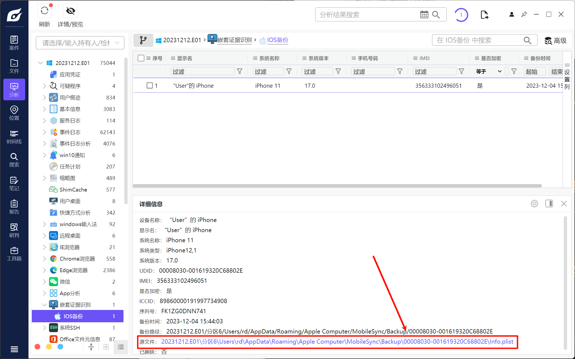Open the calendar date filter icon

(424, 15)
